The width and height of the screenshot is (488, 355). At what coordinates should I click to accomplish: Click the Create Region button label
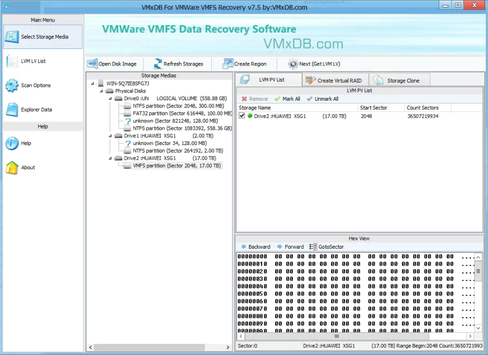click(x=250, y=64)
